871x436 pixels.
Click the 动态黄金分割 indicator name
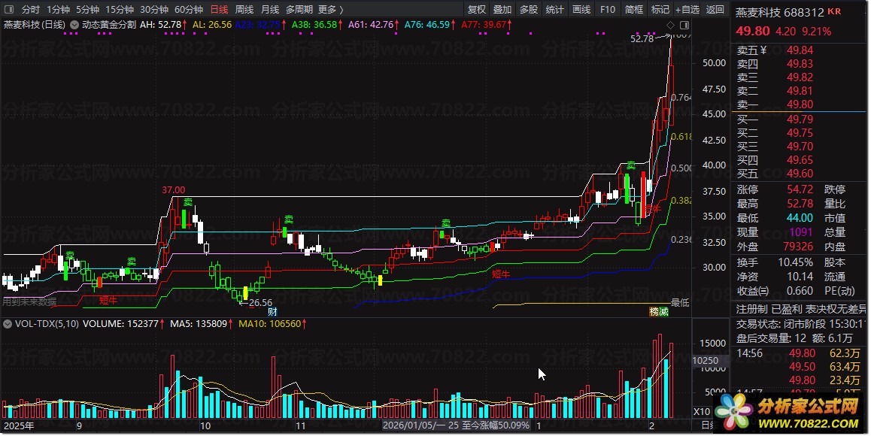[109, 25]
